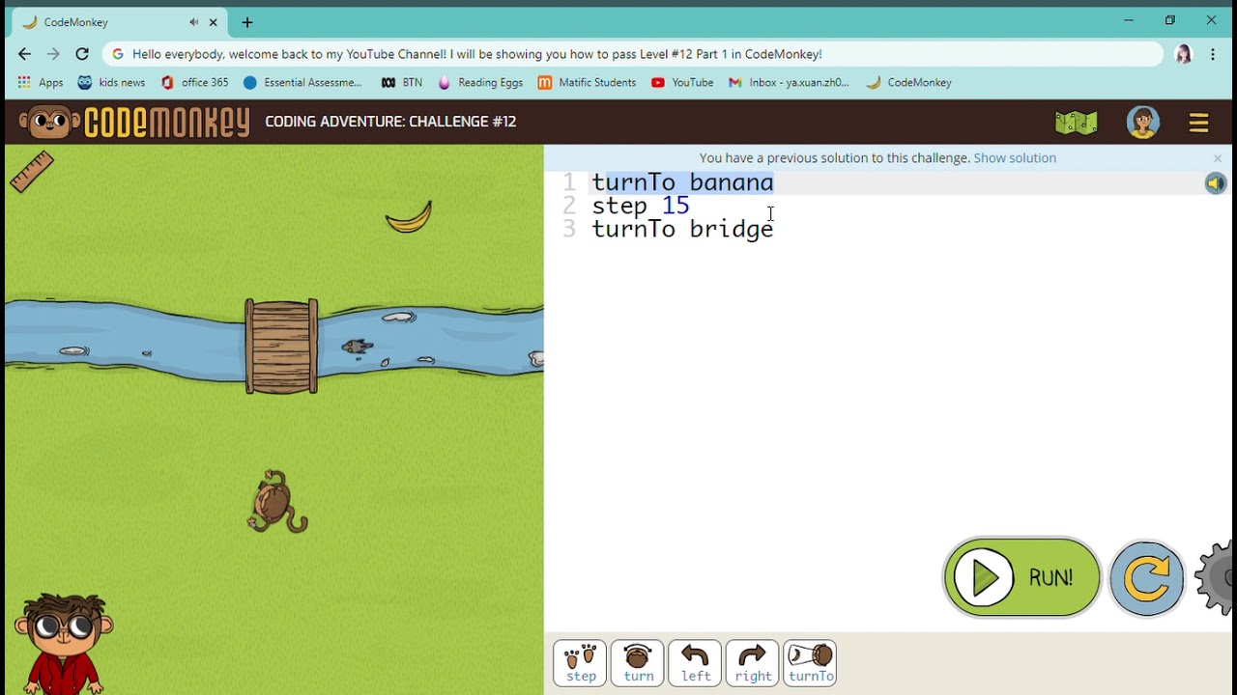
Task: Click the banana in the game scene
Action: click(x=409, y=217)
